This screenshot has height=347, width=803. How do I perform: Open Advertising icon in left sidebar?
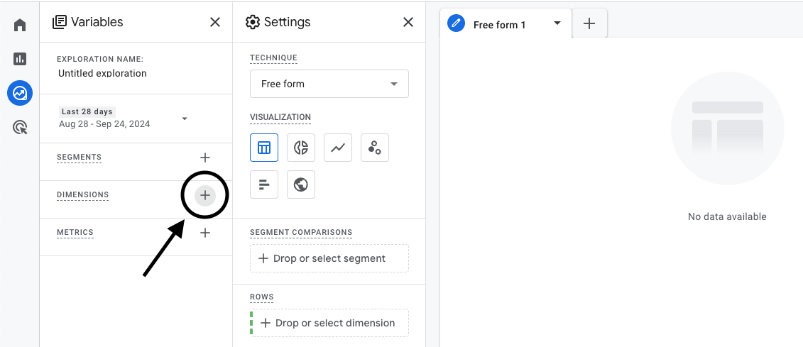[x=20, y=128]
